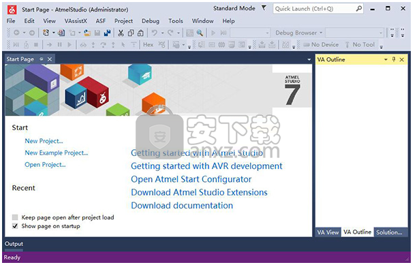Click the Cut scissors icon
This screenshot has height=267, width=419.
click(x=121, y=33)
